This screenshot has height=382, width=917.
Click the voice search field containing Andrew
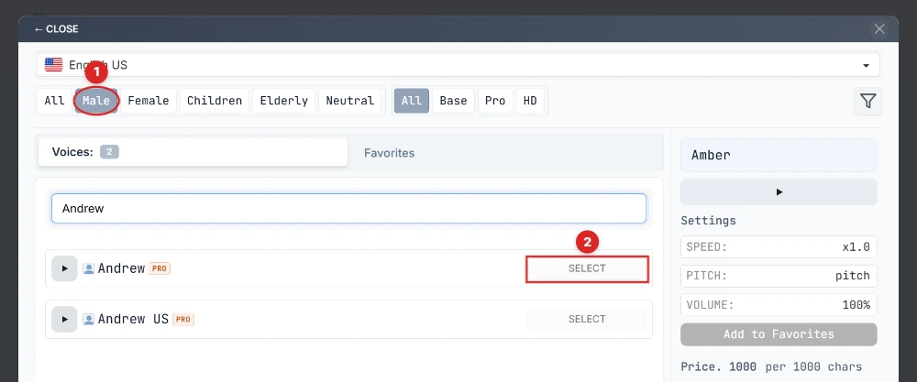pos(348,209)
